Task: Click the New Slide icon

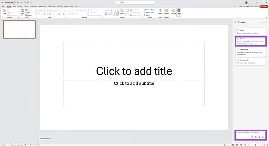Action: 22,11
